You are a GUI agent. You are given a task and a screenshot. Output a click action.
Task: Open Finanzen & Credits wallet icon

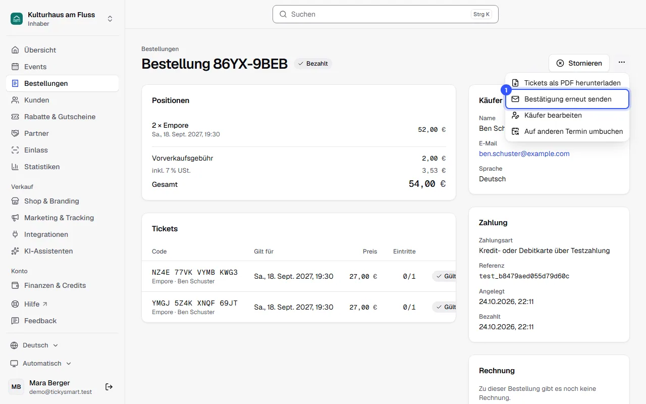click(x=15, y=285)
